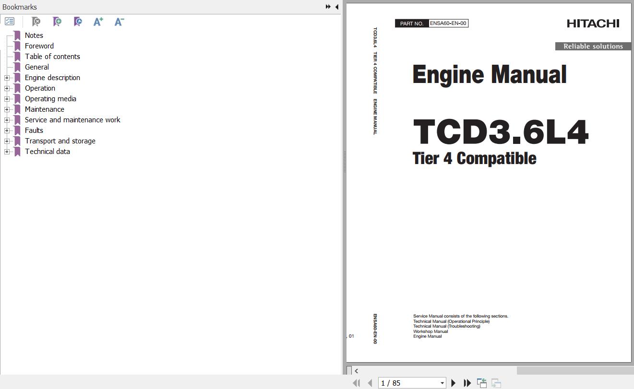Image resolution: width=634 pixels, height=389 pixels.
Task: Click the Tier 4 Compatible subtitle
Action: click(474, 158)
